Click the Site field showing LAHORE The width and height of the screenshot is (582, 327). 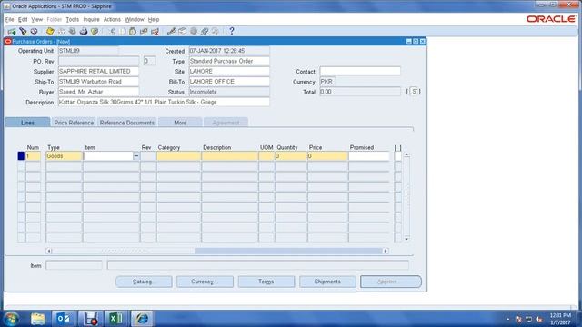pos(229,71)
